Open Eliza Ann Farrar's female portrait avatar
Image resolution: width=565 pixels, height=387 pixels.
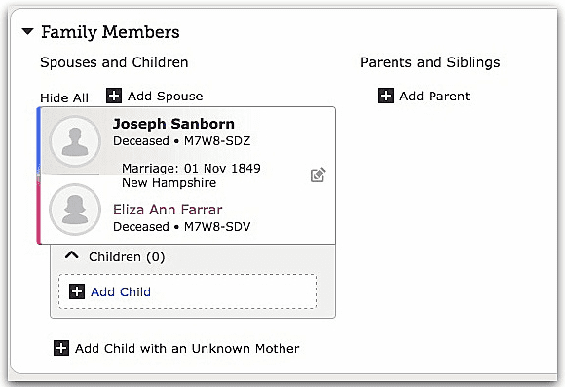(75, 210)
